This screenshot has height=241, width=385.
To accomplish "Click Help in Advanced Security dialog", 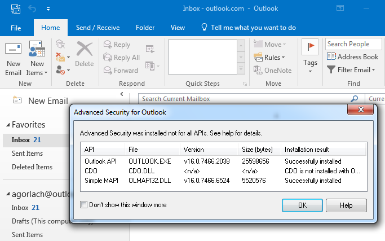I will point(346,205).
